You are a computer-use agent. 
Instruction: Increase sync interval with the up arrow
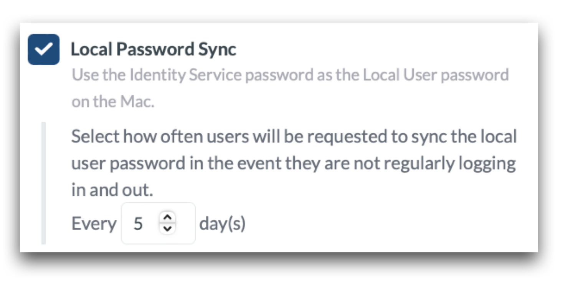167,218
